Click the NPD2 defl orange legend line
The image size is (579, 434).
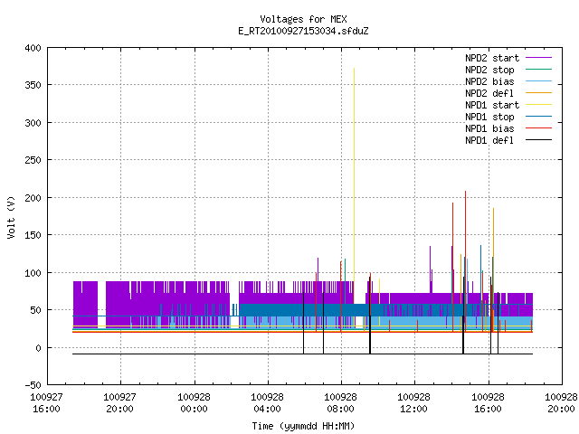(538, 93)
